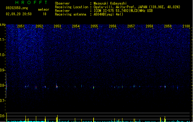This screenshot has width=193, height=122.
Task: Click the Ogata-vill. Akita-Pref. JAPAN location text
Action: [x=137, y=7]
